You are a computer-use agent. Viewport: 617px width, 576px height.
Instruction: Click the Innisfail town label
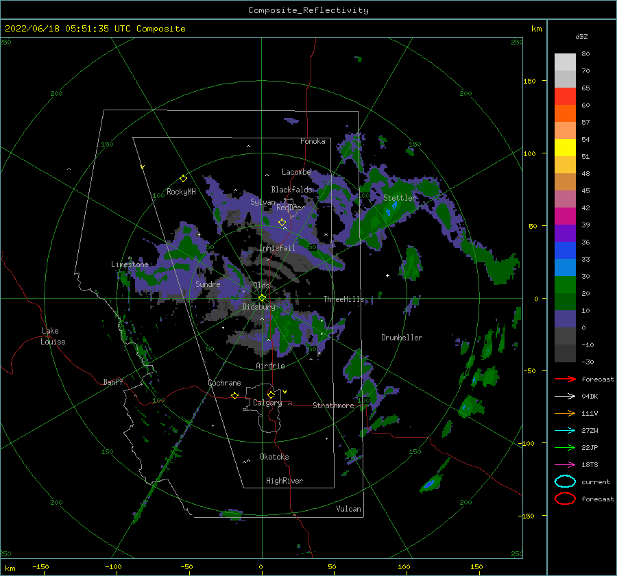click(x=277, y=248)
